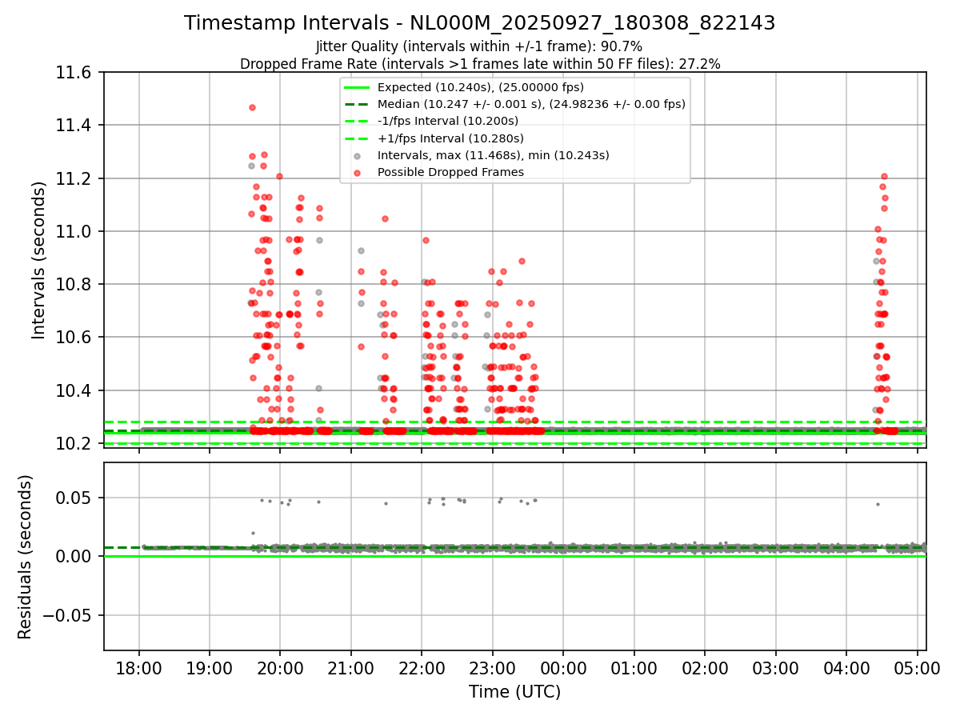Click the 'Time (UTC)' x-axis label
Screen dimensions: 960x720
click(514, 692)
